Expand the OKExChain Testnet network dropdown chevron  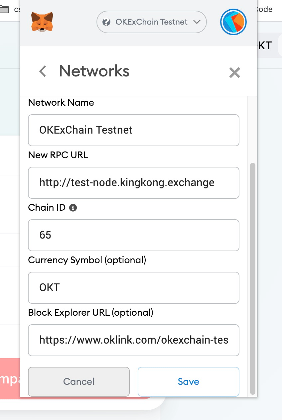click(197, 22)
